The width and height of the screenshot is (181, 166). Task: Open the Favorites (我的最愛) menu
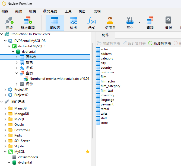50,11
